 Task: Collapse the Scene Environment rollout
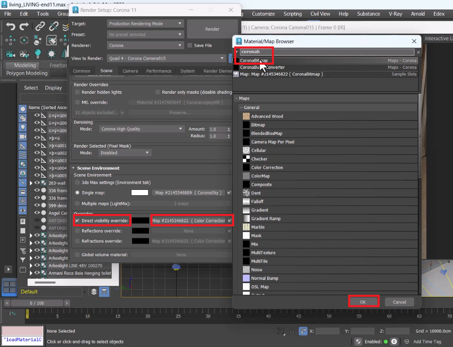coord(73,168)
